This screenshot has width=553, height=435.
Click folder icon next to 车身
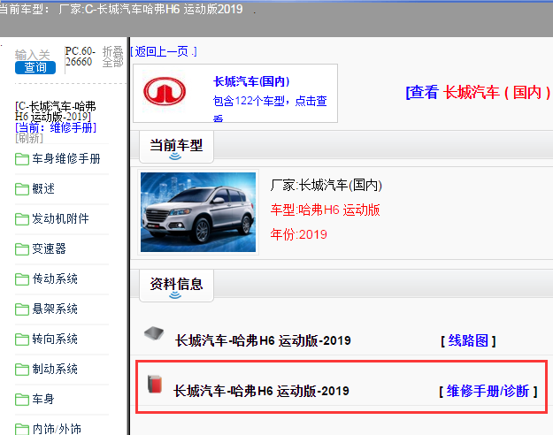(x=22, y=400)
